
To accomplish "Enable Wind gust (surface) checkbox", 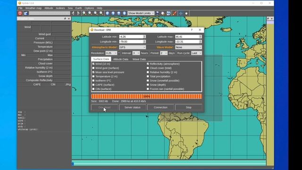I will click(93, 68).
